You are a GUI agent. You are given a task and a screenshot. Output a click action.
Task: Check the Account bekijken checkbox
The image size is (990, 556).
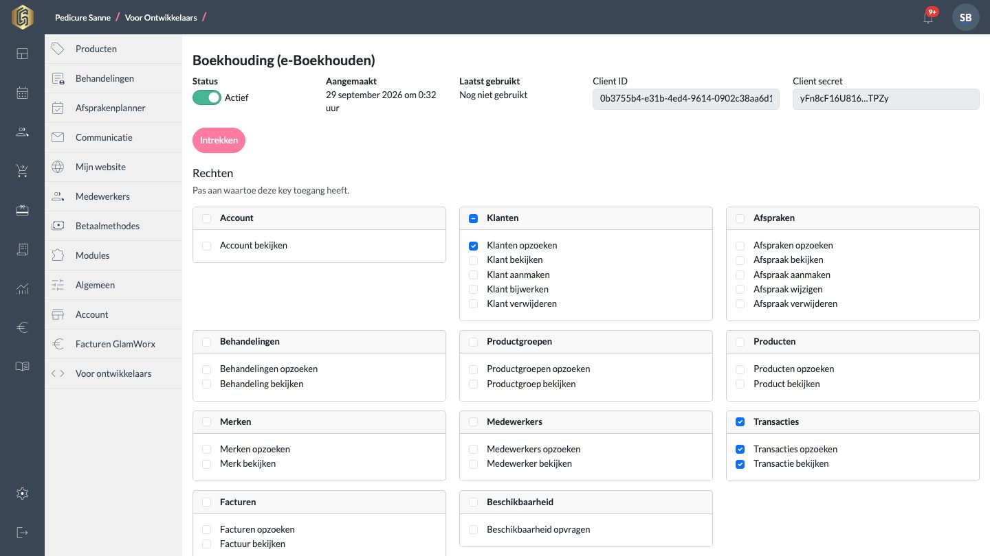click(206, 246)
